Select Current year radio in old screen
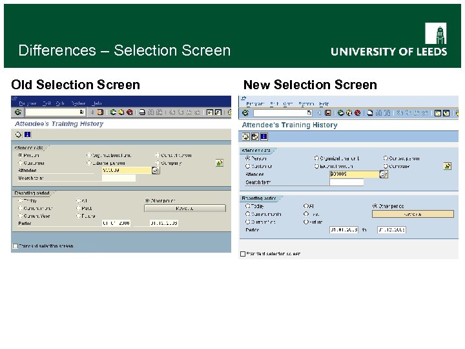465x349 pixels. (x=20, y=216)
